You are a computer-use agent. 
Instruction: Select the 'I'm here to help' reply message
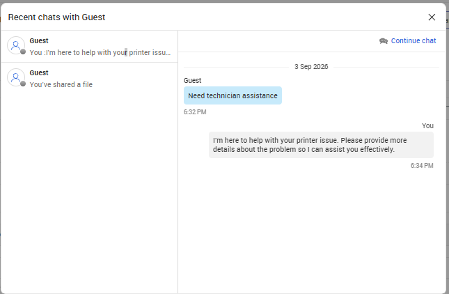[321, 145]
